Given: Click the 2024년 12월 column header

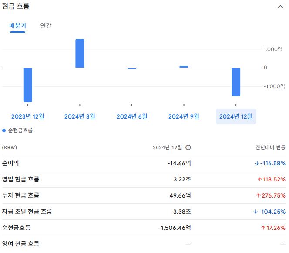Looking at the screenshot, I should click(x=168, y=147).
